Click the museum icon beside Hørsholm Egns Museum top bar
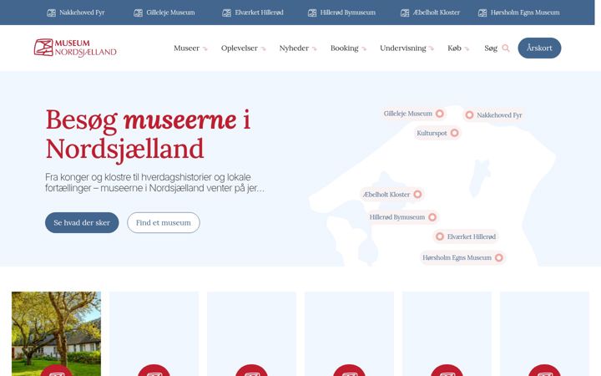 [482, 13]
